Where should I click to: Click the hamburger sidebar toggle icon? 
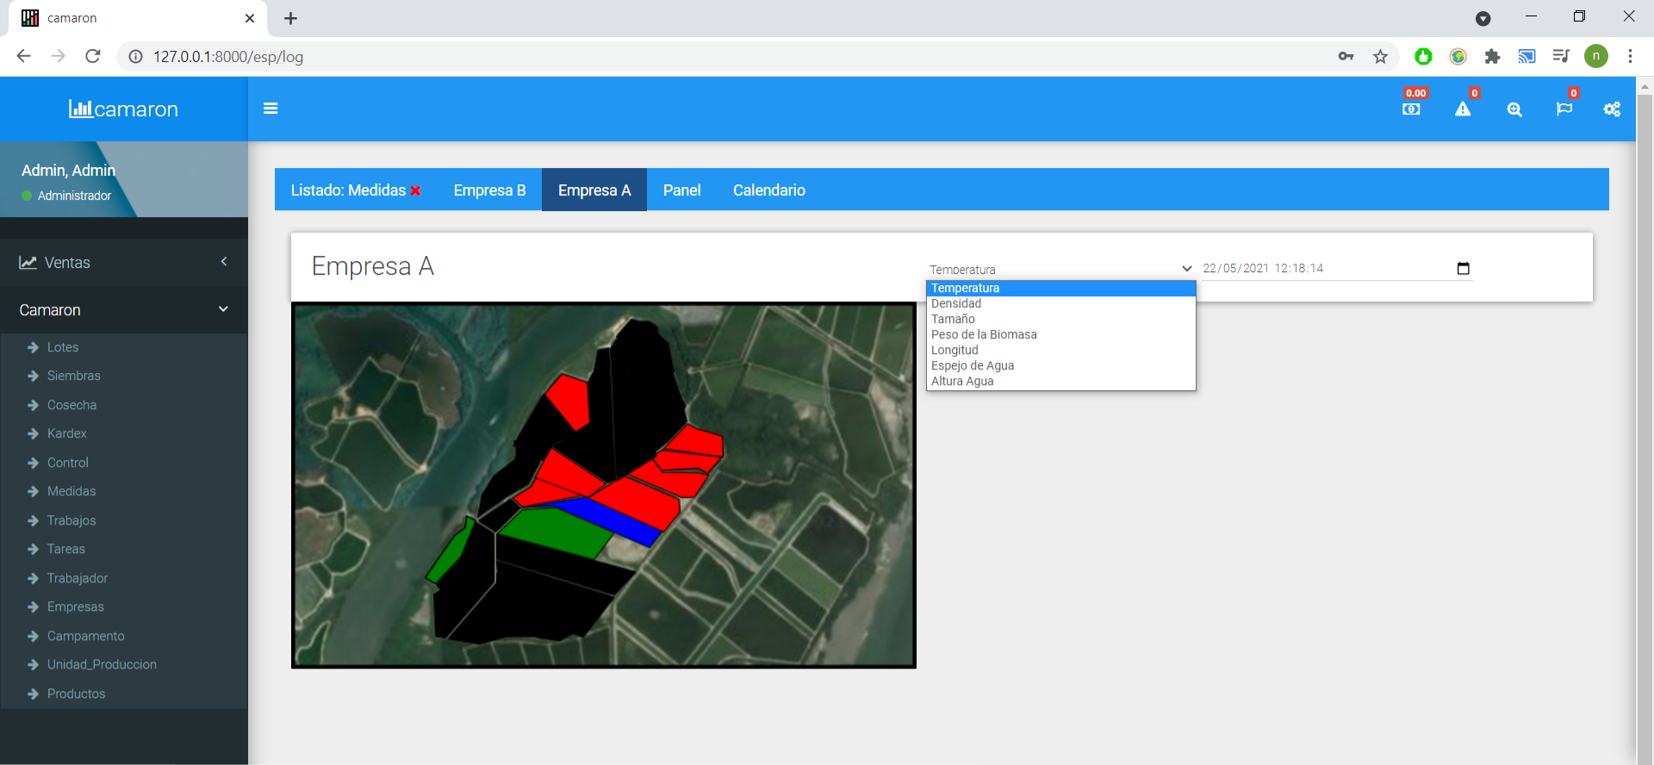(x=270, y=109)
